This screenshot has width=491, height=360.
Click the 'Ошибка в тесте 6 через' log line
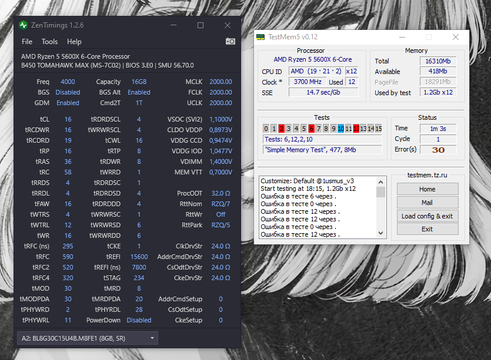(x=298, y=196)
